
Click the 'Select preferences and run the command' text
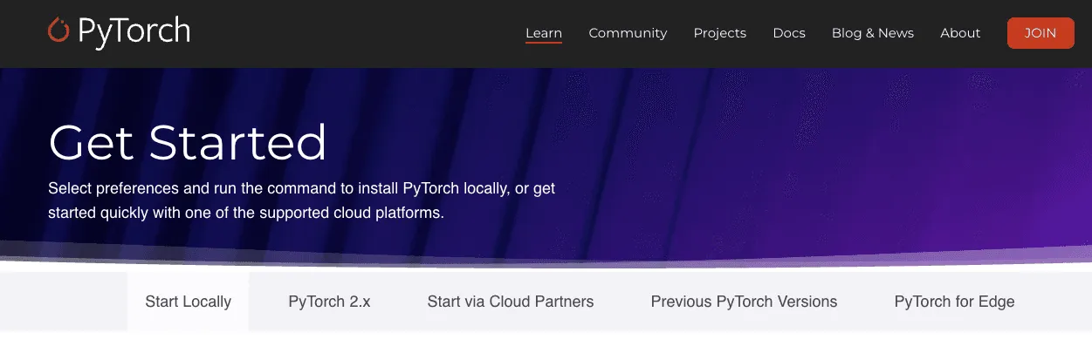click(x=301, y=200)
